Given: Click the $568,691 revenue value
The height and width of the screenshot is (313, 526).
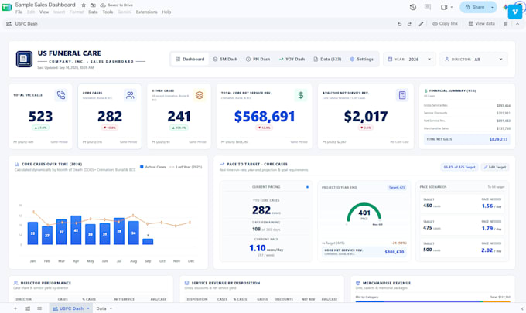Looking at the screenshot, I should pyautogui.click(x=265, y=116).
